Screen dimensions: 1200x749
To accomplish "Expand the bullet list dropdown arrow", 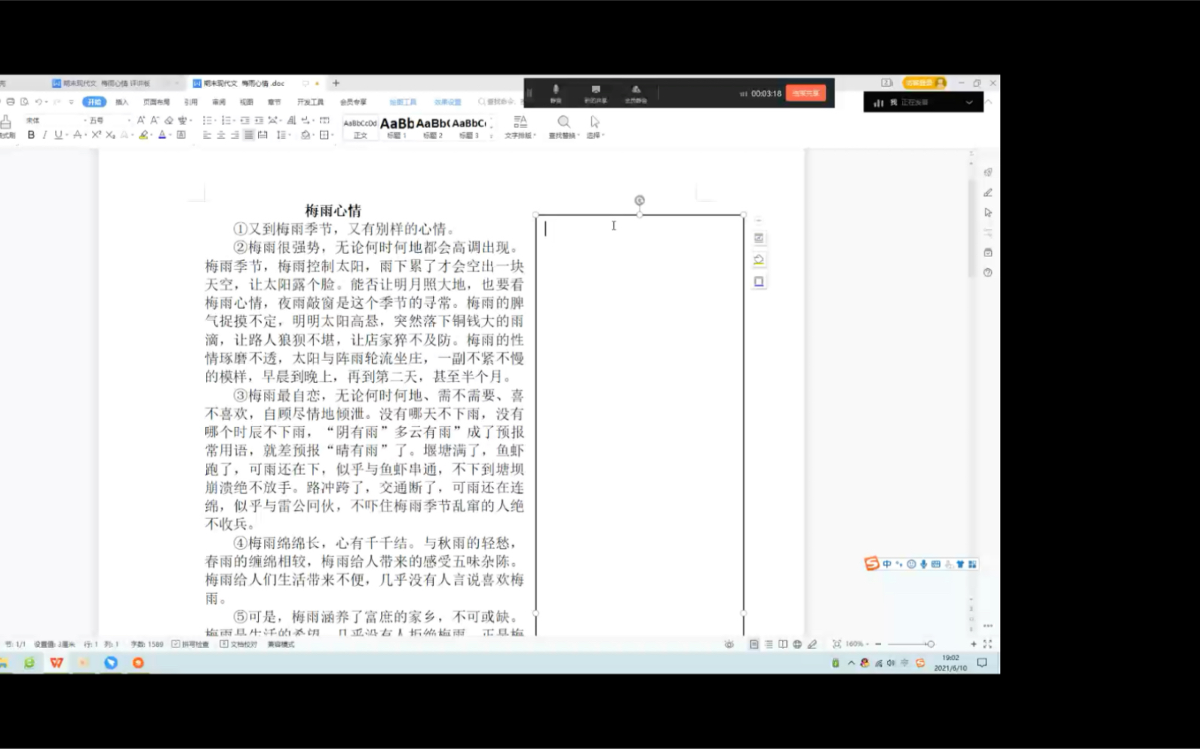I will click(x=215, y=121).
